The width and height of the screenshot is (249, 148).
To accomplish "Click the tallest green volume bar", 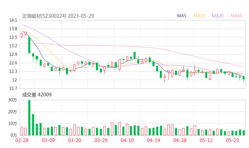I will [29, 118].
